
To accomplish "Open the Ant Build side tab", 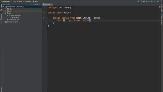I will coord(162,8).
